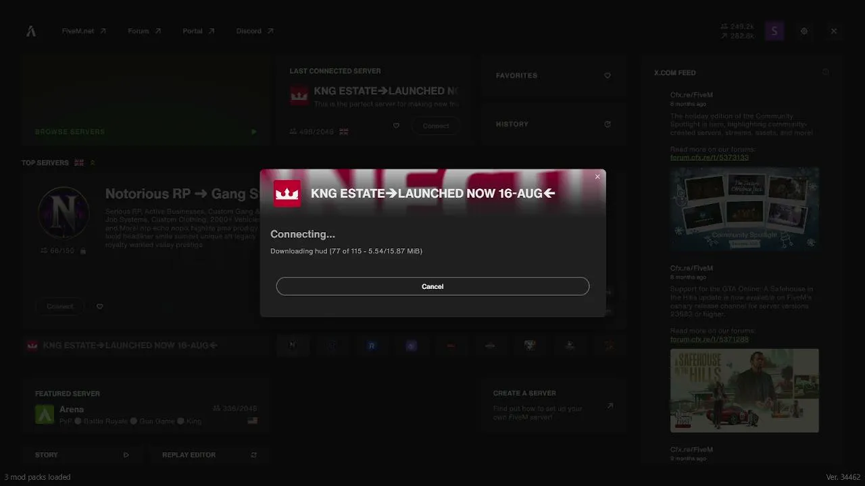Viewport: 865px width, 486px height.
Task: Select KNG ESTATE in top servers strip
Action: (x=146, y=346)
